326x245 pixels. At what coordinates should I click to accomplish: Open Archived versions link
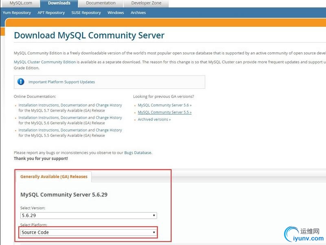tap(154, 119)
